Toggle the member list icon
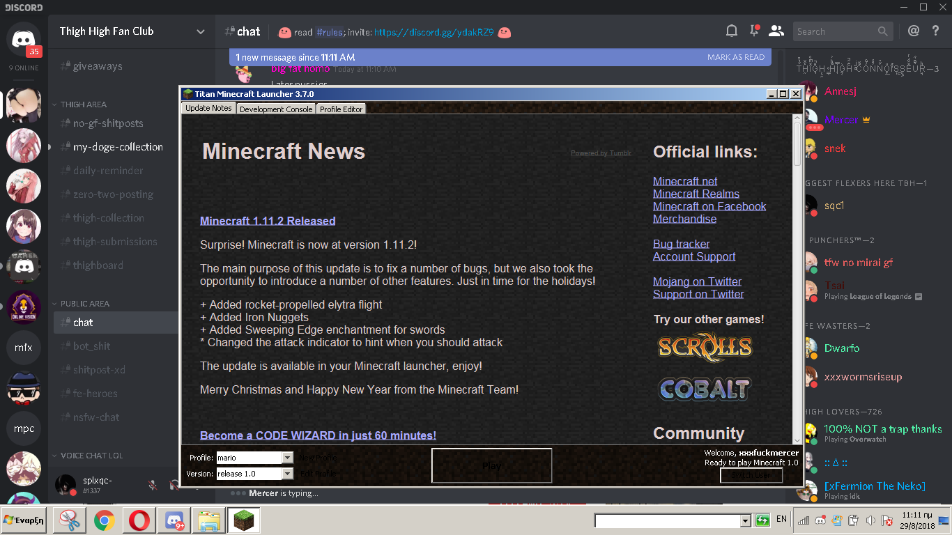Screen dimensions: 952x535 [x=776, y=31]
